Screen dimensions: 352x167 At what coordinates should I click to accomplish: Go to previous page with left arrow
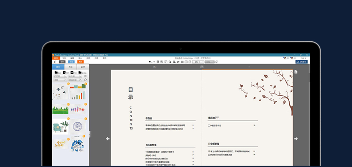click(x=108, y=139)
